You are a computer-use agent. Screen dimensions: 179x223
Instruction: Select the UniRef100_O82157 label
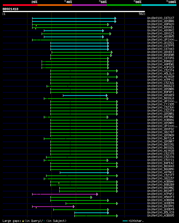click(161, 178)
